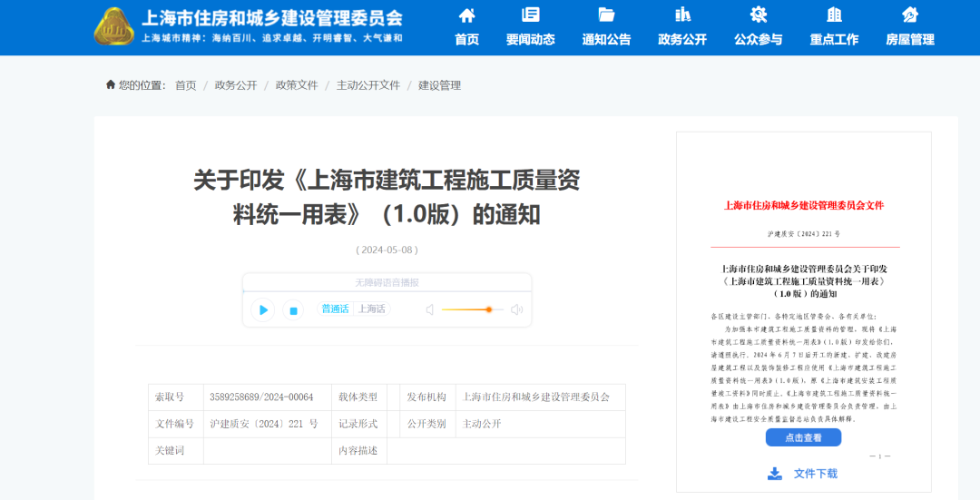This screenshot has height=500, width=980.
Task: Open the 通知公告 menu item
Action: click(x=606, y=39)
